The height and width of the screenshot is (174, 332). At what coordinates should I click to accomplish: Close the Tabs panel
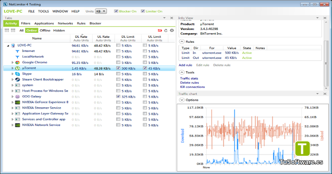[172, 18]
